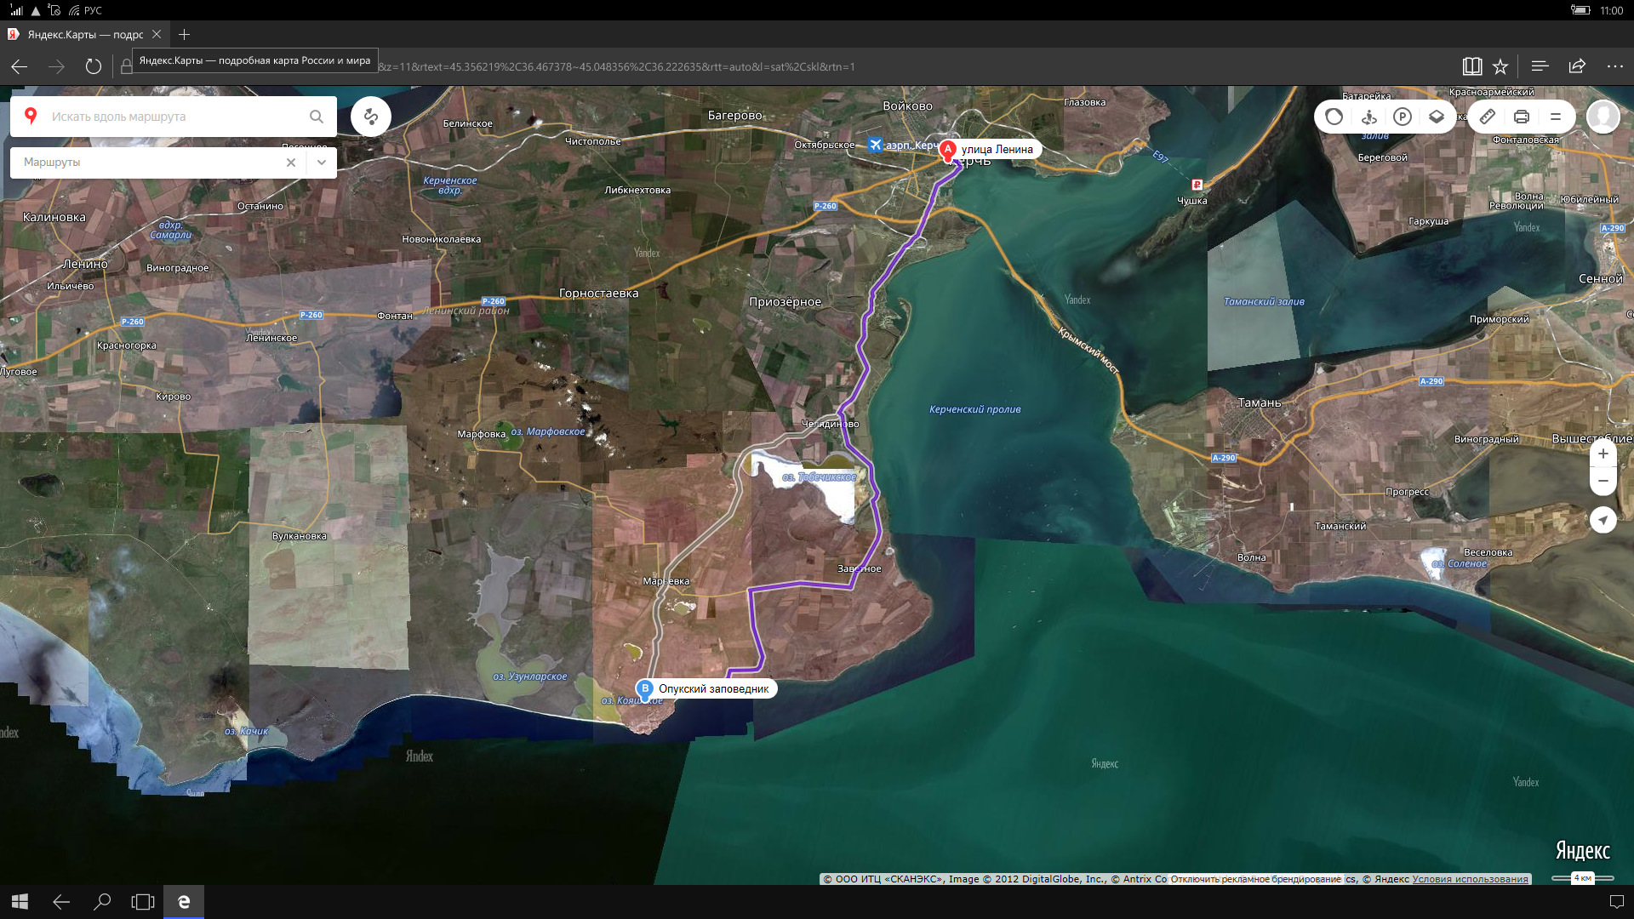Open Task View on the taskbar
Viewport: 1634px width, 919px height.
click(143, 902)
